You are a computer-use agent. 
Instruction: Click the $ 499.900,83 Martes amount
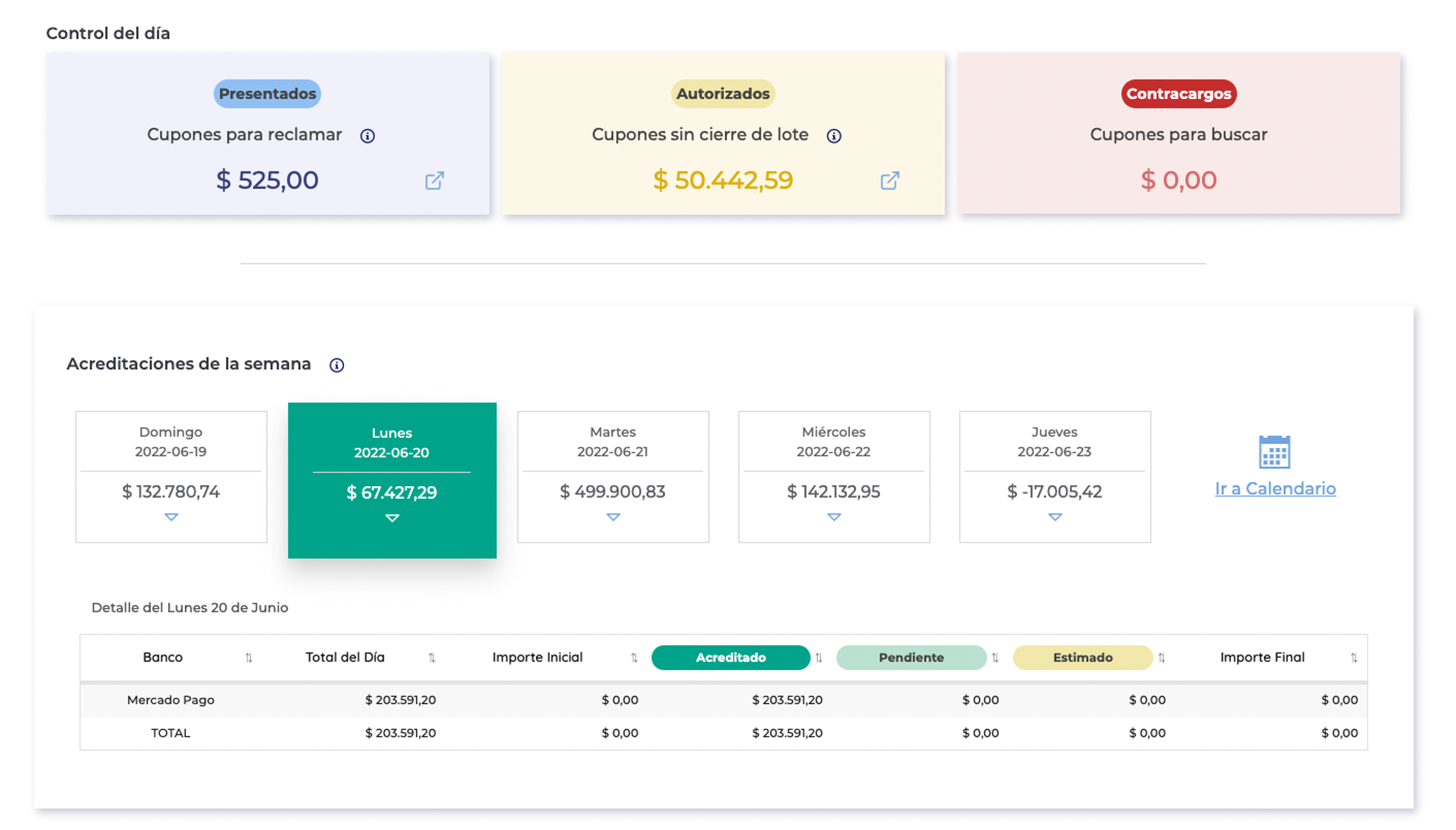pyautogui.click(x=613, y=492)
